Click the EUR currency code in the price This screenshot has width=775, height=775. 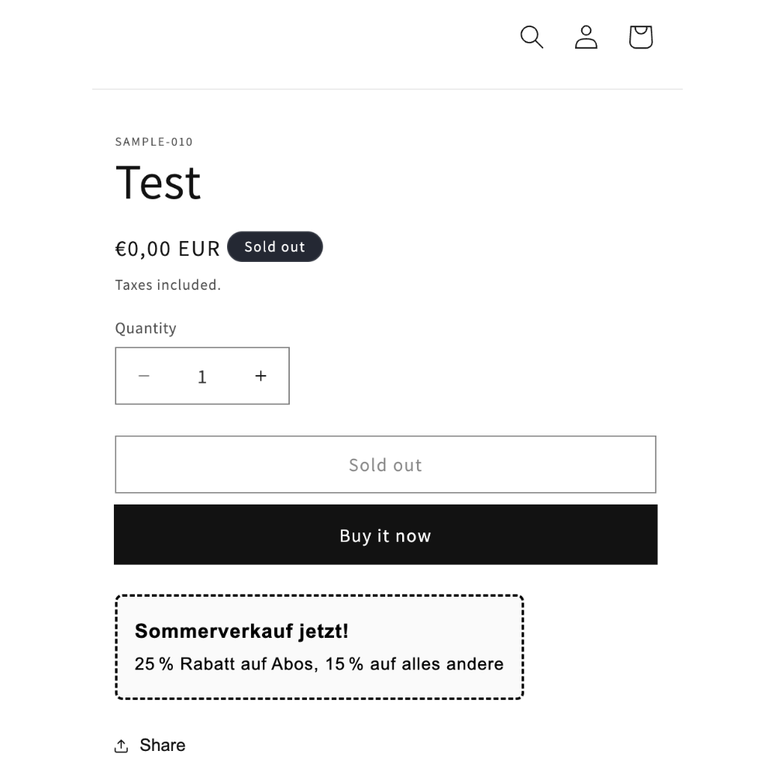click(199, 249)
